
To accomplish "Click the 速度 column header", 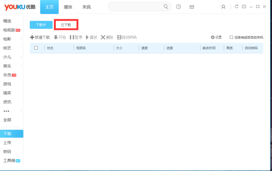I will (x=144, y=48).
